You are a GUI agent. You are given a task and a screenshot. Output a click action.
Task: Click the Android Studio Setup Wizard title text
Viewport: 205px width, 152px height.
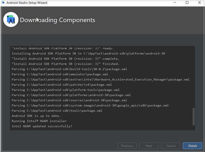27,3
